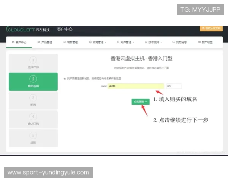Image resolution: width=228 pixels, height=182 pixels.
Task: Open the 产品管理 nav tab
Action: point(45,42)
